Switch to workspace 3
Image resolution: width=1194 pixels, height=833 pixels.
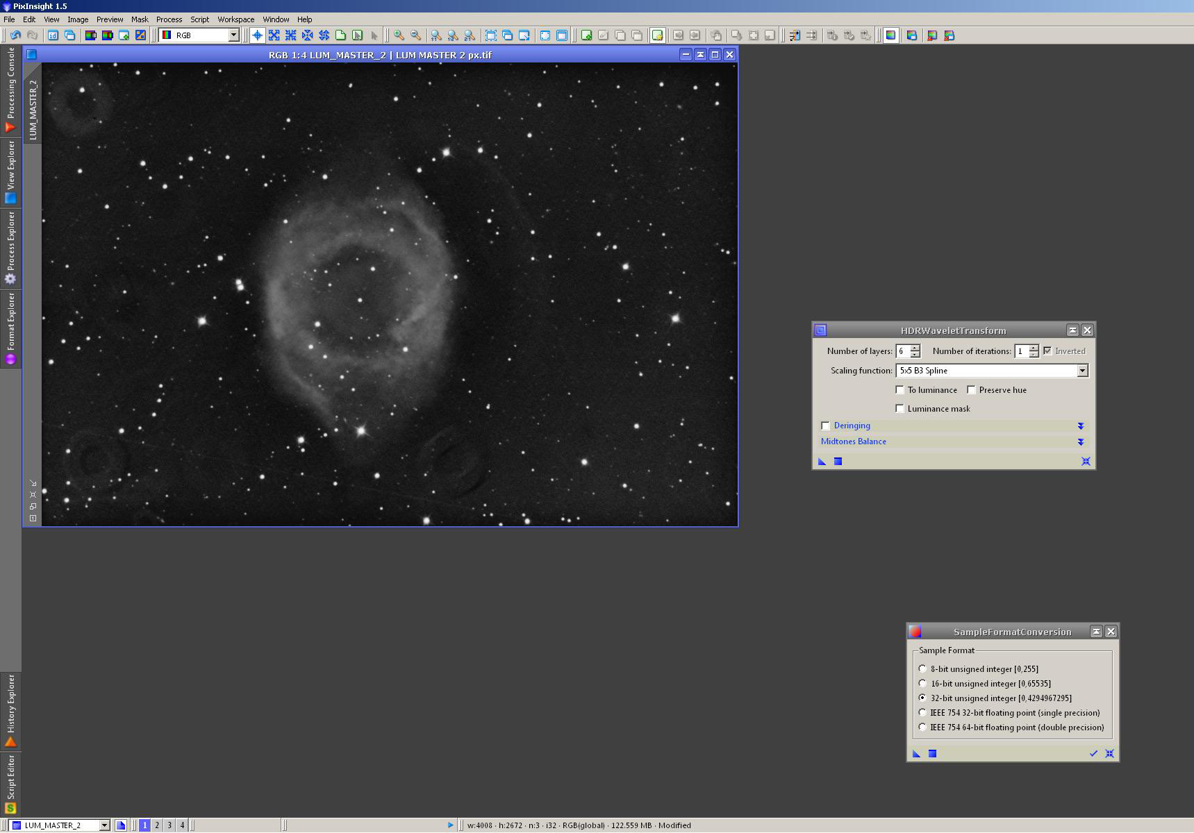click(x=169, y=825)
